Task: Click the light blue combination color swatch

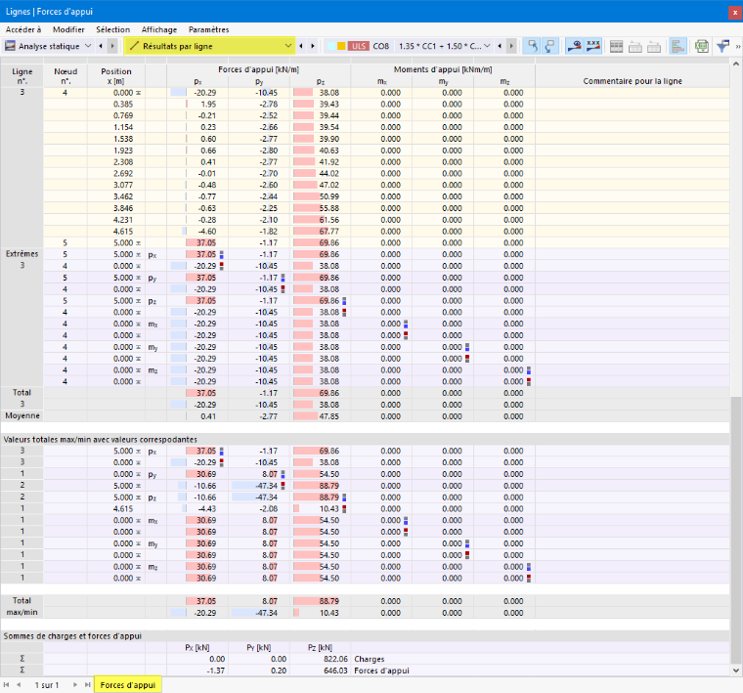Action: pyautogui.click(x=331, y=46)
